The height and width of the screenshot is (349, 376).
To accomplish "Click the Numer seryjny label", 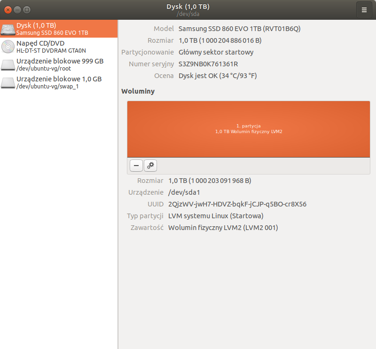I will (151, 64).
